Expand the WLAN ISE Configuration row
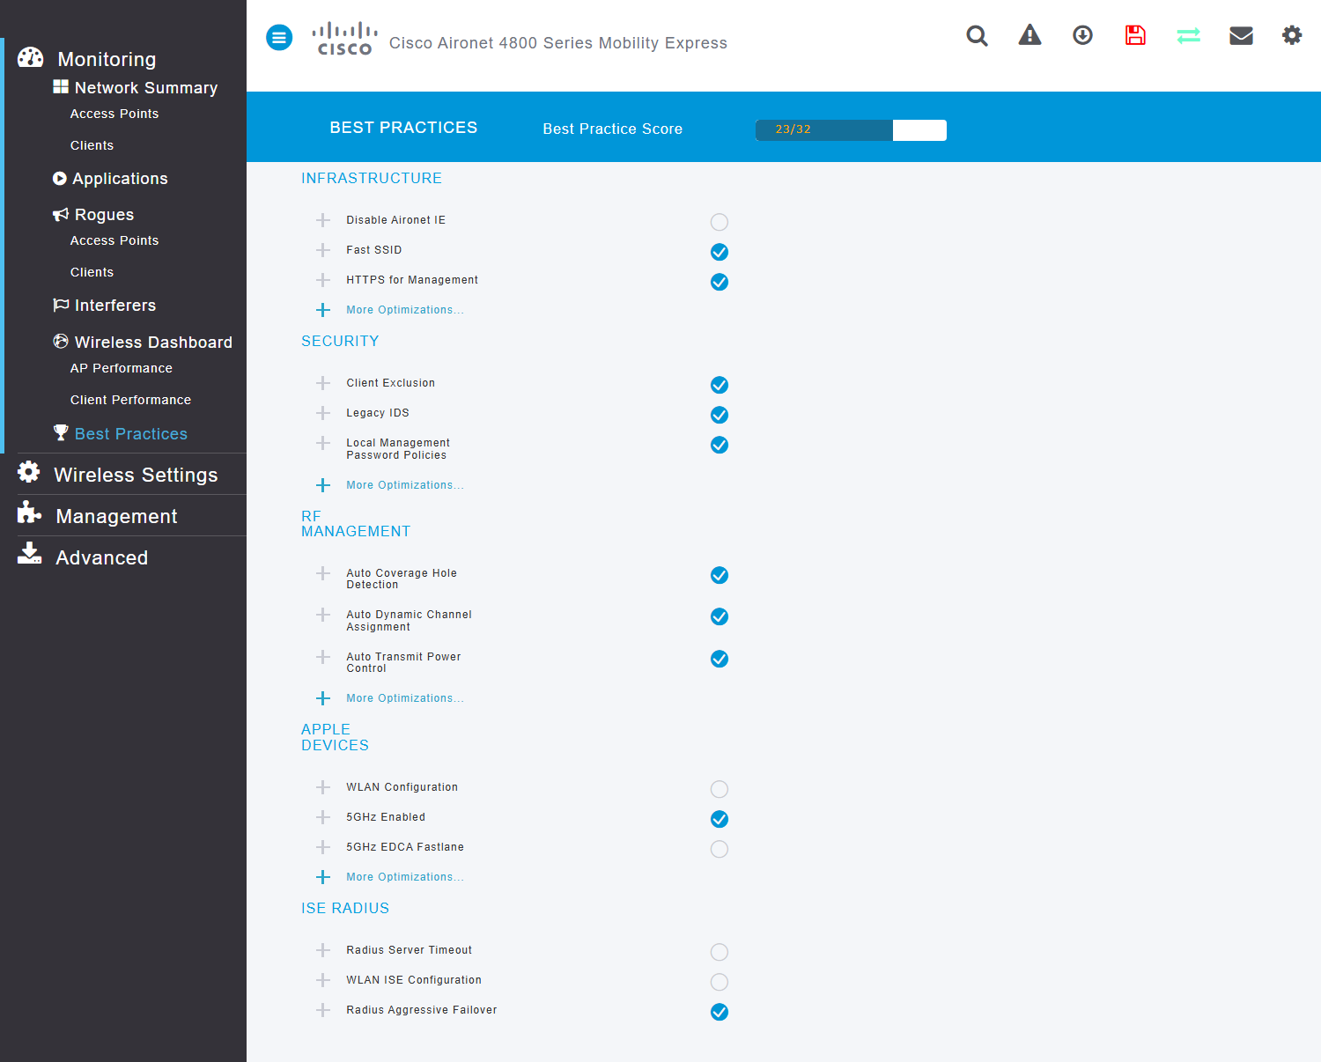 tap(323, 980)
